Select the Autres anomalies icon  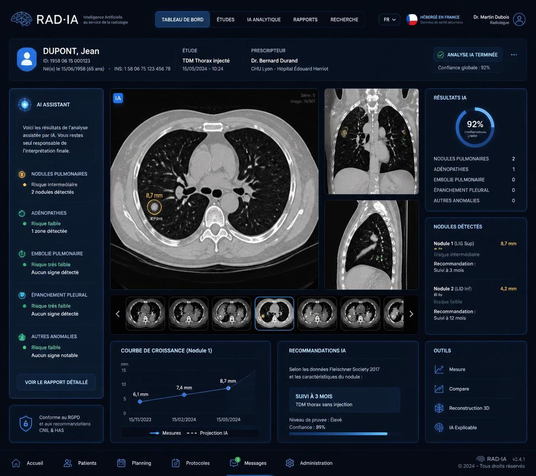22,337
